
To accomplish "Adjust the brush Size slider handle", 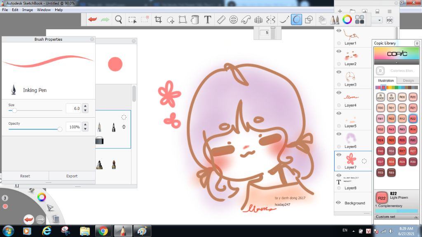I will (14, 110).
